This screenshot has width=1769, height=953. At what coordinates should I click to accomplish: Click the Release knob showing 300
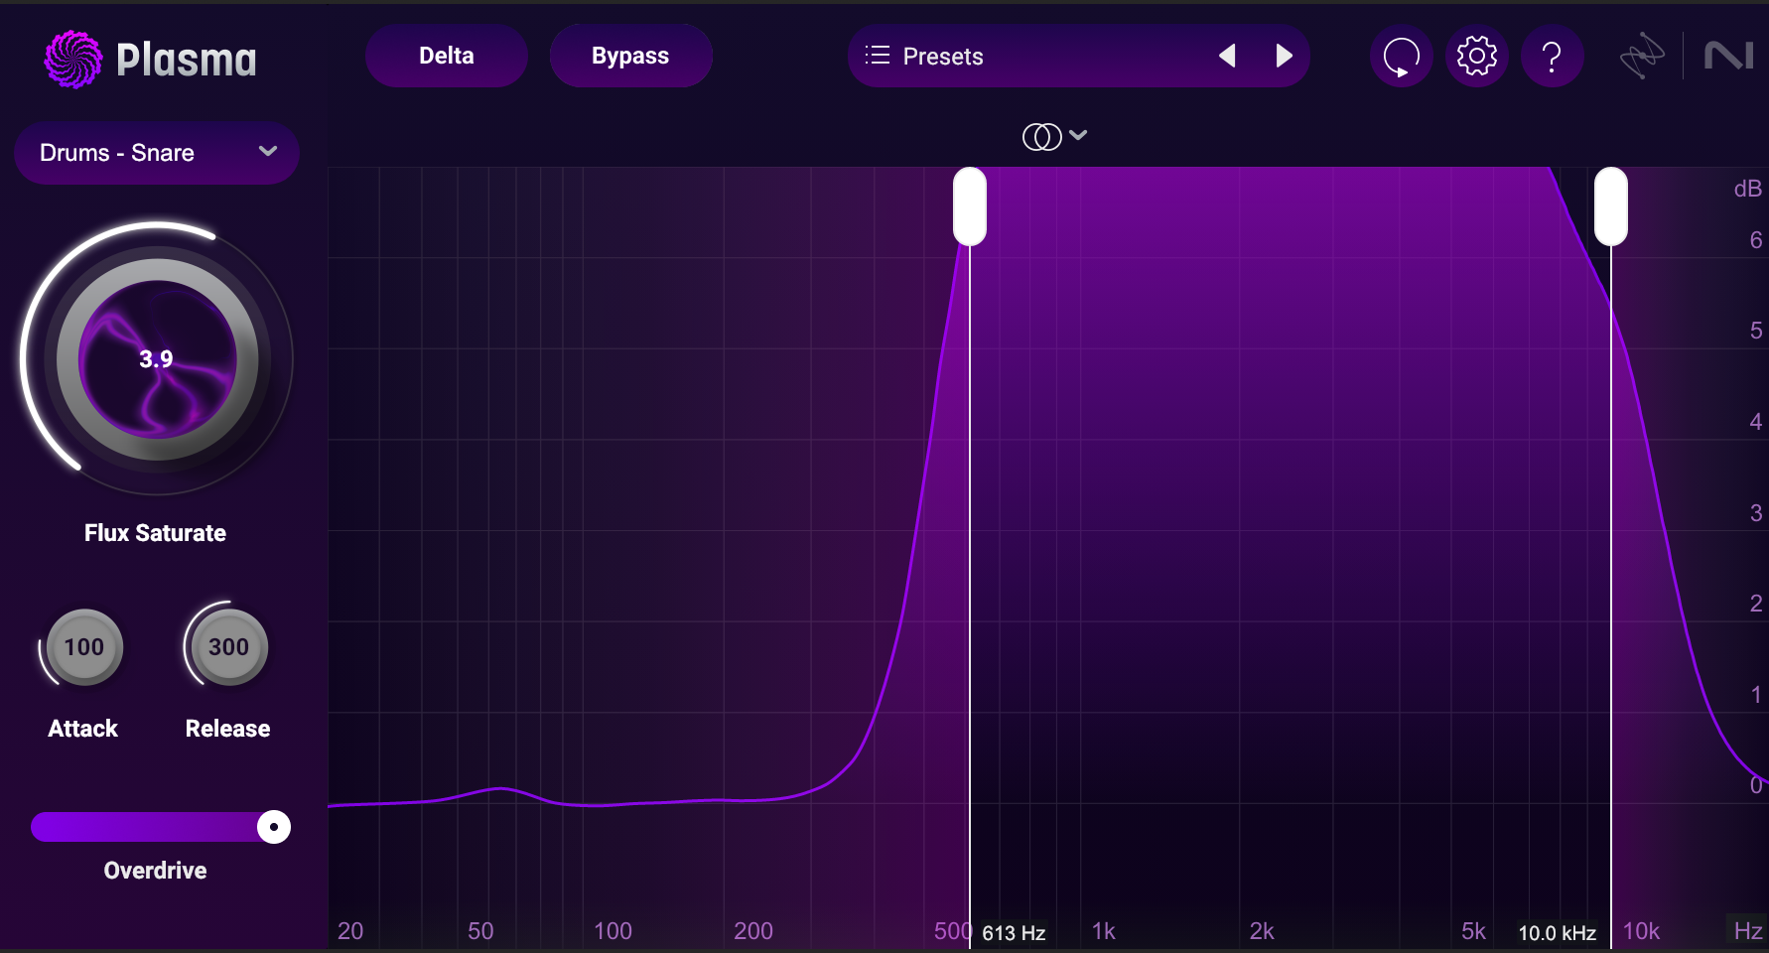(x=228, y=647)
